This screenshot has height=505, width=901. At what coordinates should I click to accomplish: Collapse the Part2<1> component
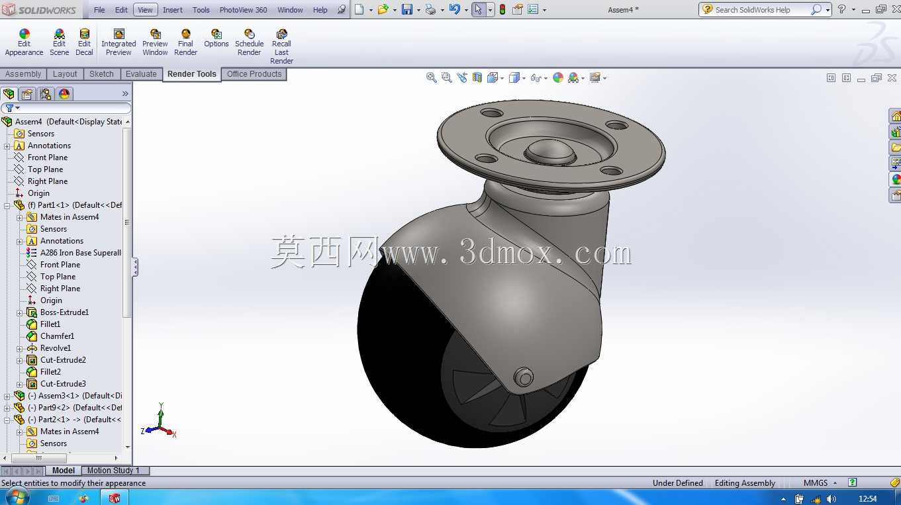click(7, 420)
